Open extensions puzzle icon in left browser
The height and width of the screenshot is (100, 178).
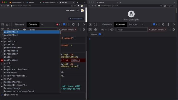78,6
